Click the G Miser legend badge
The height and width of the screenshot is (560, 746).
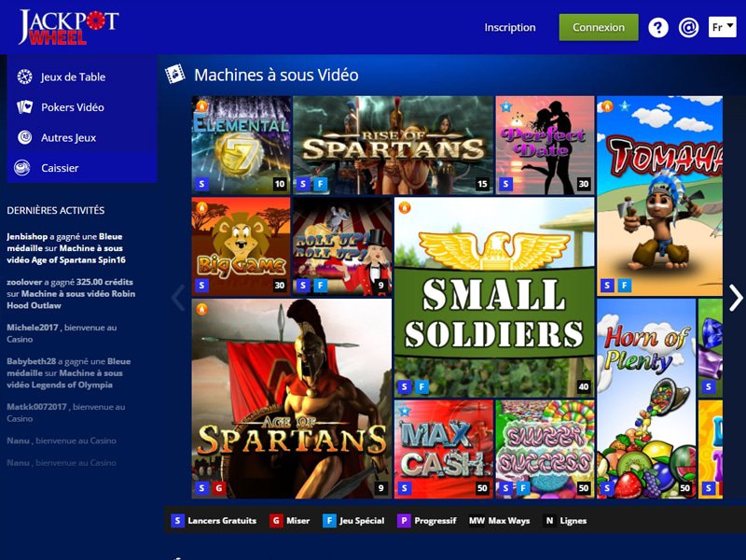[x=276, y=521]
